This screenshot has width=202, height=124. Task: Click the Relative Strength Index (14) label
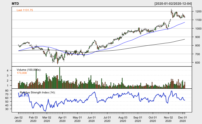coord(38,93)
